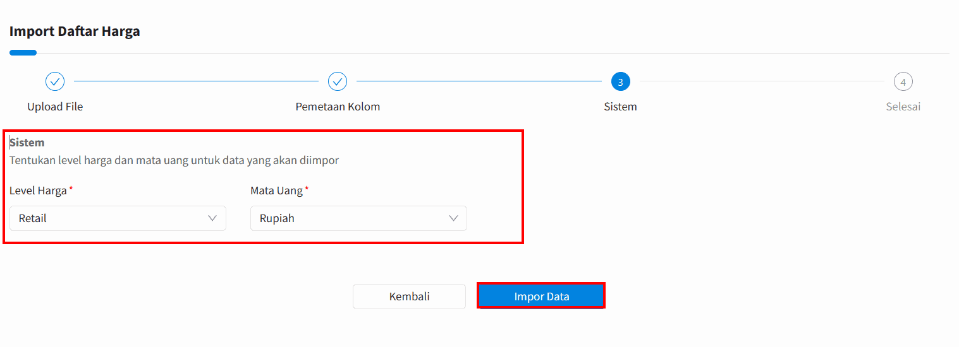Screen dimensions: 959x347
Task: Open the Mata Uang Rupiah dropdown
Action: [x=358, y=218]
